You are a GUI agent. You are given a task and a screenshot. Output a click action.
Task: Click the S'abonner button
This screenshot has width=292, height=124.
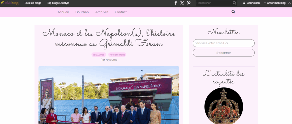coord(224,53)
